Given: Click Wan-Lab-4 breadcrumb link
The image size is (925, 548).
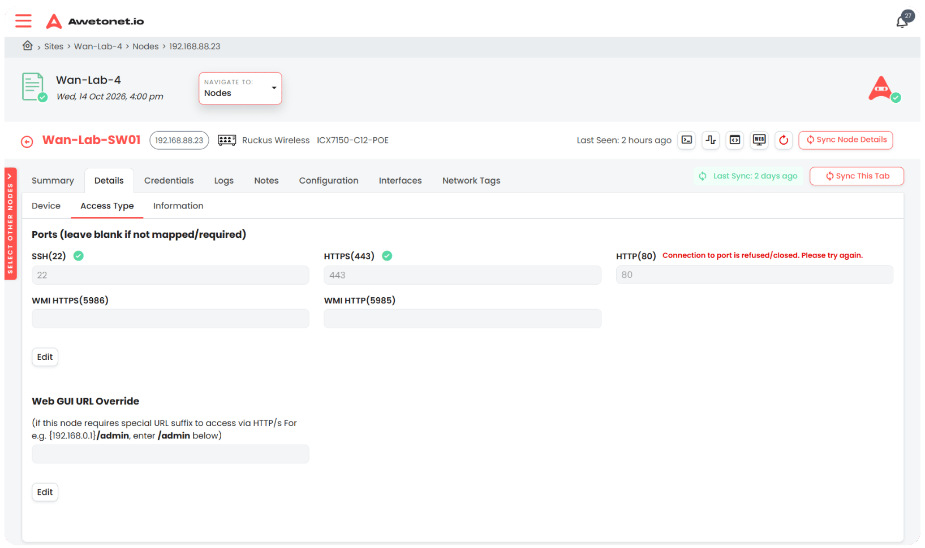Looking at the screenshot, I should coord(98,46).
